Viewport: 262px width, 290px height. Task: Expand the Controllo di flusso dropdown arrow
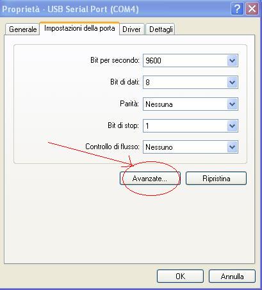click(232, 147)
